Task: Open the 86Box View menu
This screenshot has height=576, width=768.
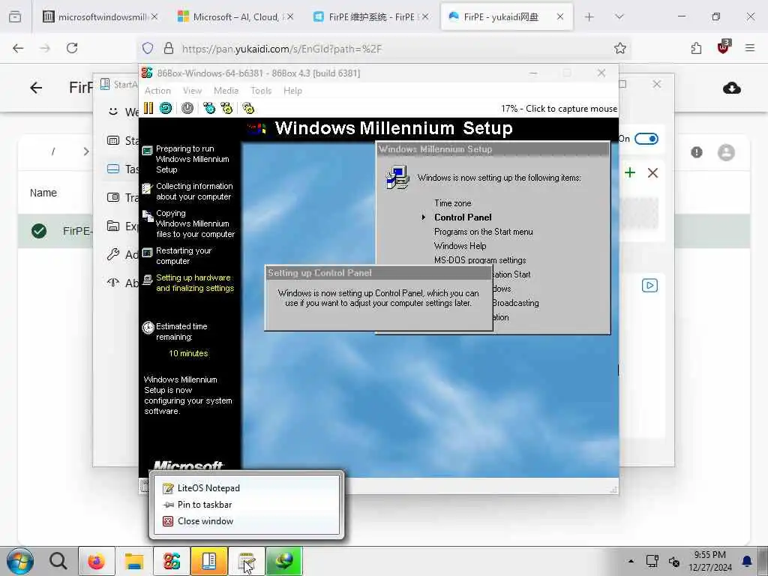Action: tap(192, 91)
